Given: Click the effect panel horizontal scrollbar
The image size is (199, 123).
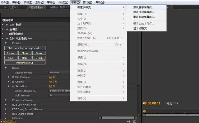Looking at the screenshot, I should [118, 118].
